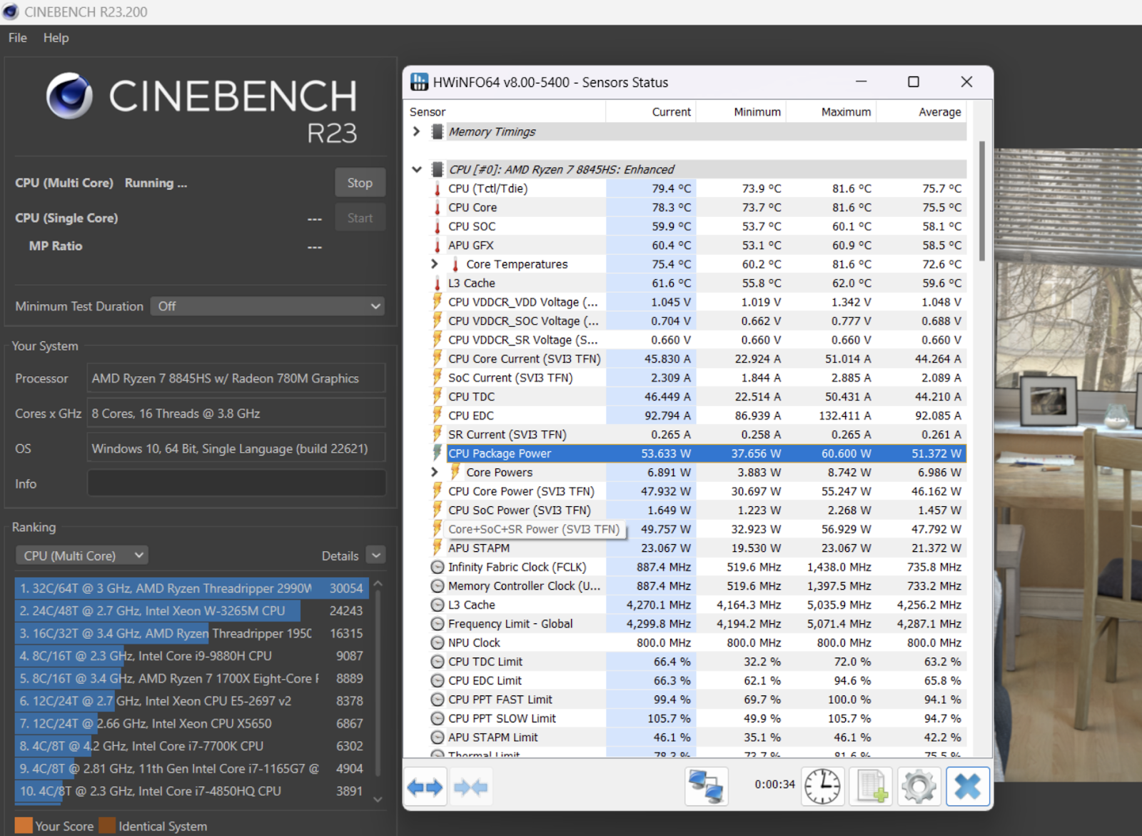
Task: Click lightning icon next to CPU Package Power
Action: 438,453
